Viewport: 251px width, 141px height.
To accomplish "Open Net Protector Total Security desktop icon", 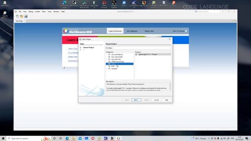I will [84, 4].
